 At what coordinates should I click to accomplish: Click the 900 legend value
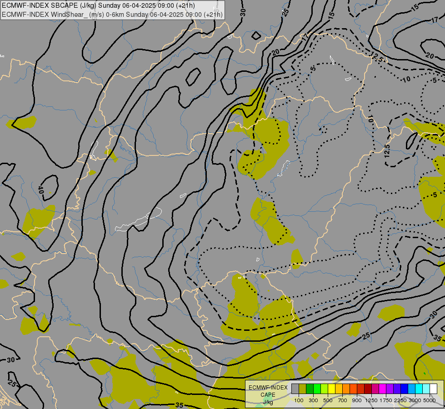[x=357, y=400]
